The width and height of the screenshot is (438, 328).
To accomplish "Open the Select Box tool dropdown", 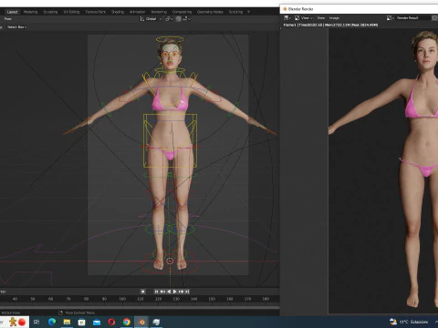I will click(x=16, y=27).
